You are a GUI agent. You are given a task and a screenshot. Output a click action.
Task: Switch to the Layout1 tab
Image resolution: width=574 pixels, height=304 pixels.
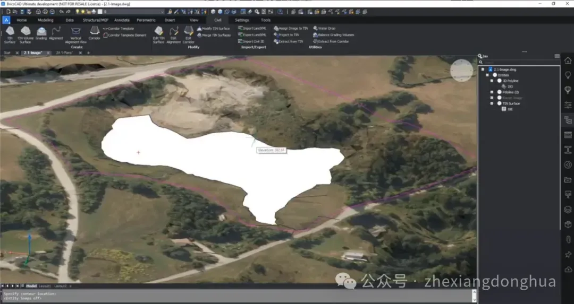click(45, 286)
